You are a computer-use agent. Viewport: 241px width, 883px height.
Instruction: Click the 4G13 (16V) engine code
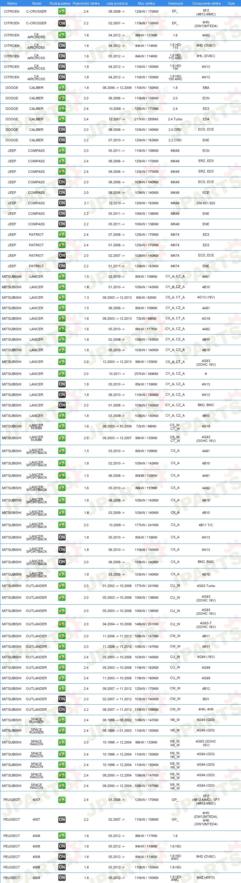pyautogui.click(x=206, y=297)
